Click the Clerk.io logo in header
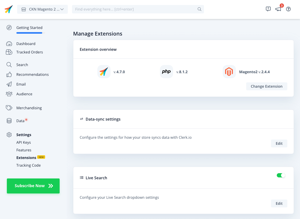Viewport: 300px width, 219px height. click(8, 9)
